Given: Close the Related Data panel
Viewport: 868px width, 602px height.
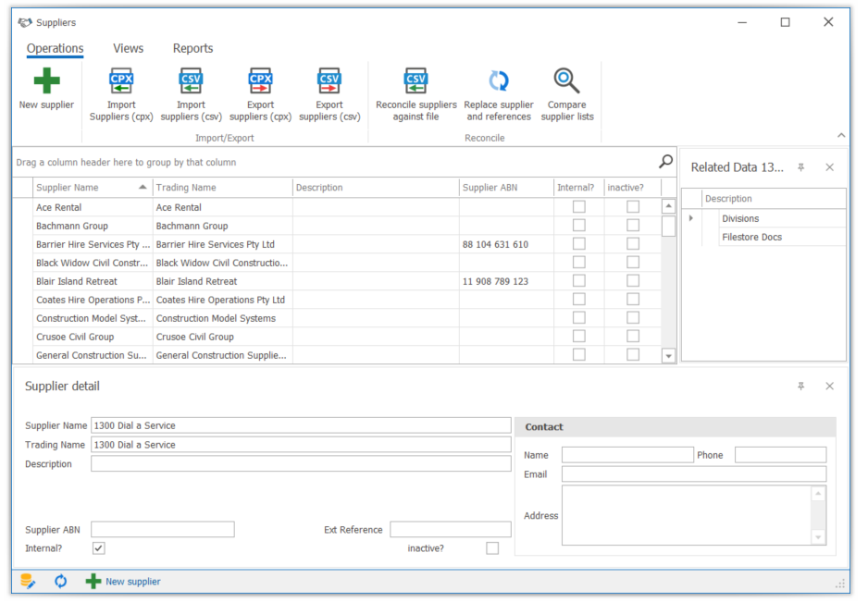Looking at the screenshot, I should (x=829, y=167).
